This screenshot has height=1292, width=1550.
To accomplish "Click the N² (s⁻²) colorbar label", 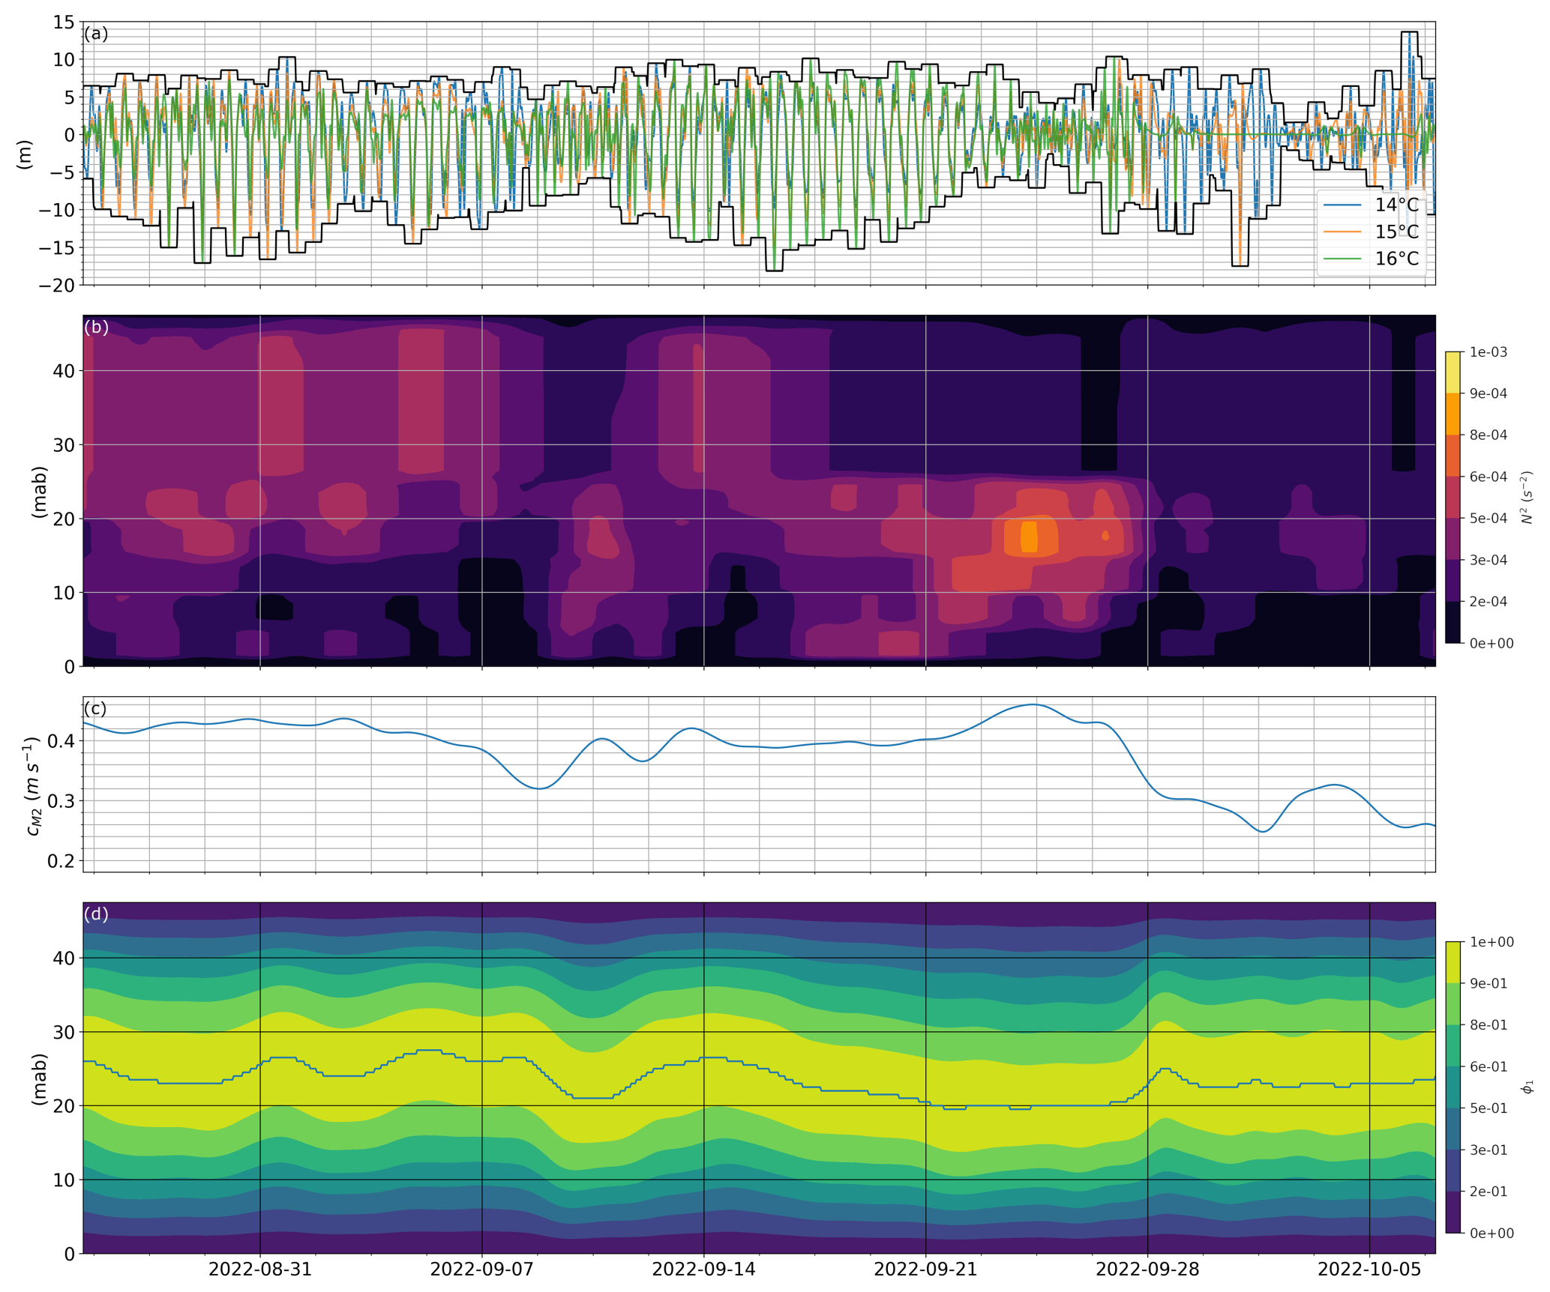I will click(1527, 497).
